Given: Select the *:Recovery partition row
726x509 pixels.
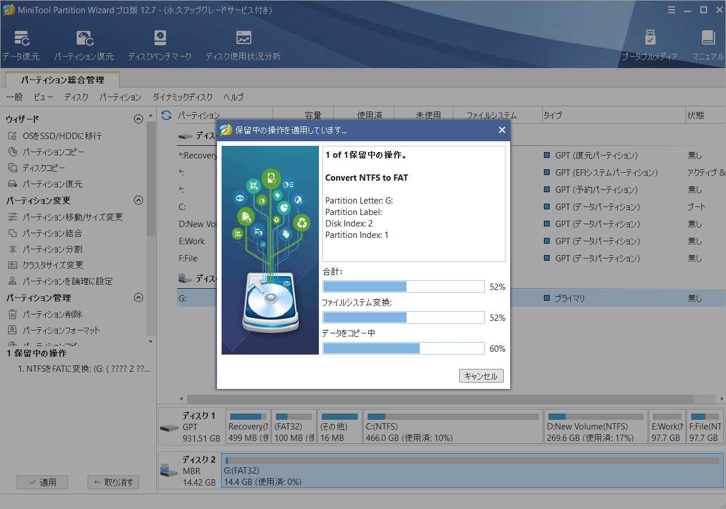Looking at the screenshot, I should (x=451, y=155).
